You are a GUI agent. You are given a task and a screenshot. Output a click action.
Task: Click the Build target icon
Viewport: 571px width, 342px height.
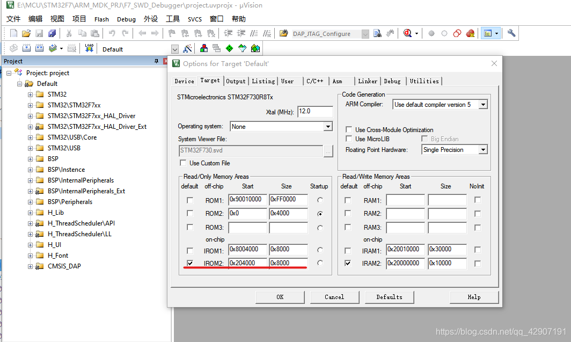27,48
